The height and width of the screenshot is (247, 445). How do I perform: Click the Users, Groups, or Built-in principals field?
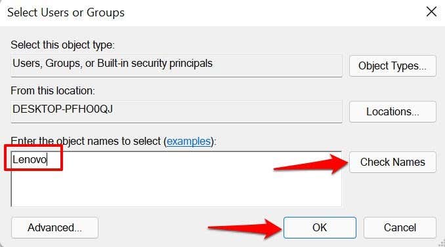pos(177,66)
